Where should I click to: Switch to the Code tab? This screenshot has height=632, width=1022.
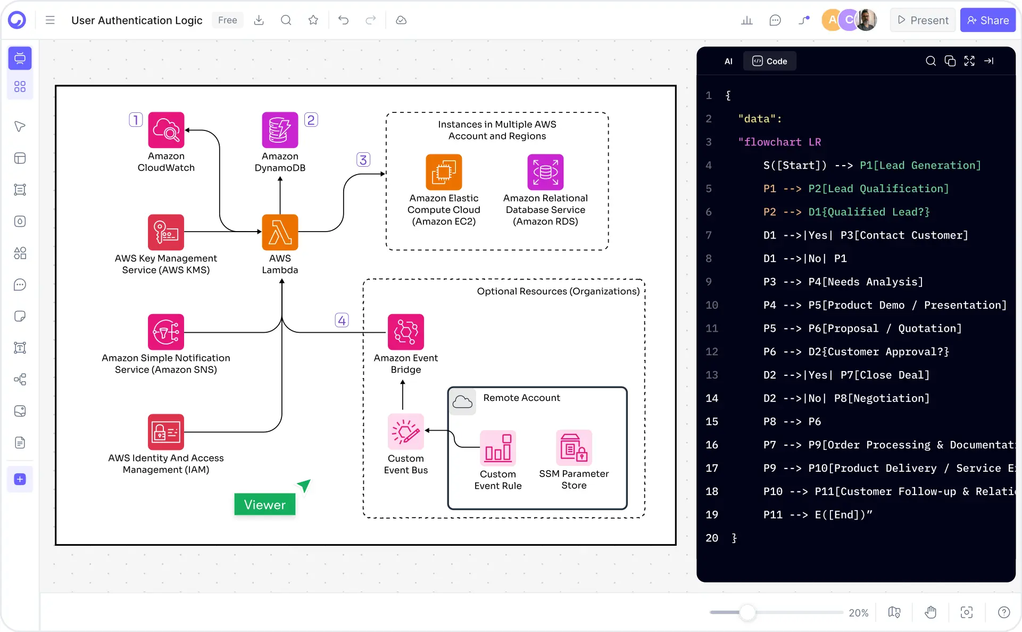pyautogui.click(x=769, y=61)
